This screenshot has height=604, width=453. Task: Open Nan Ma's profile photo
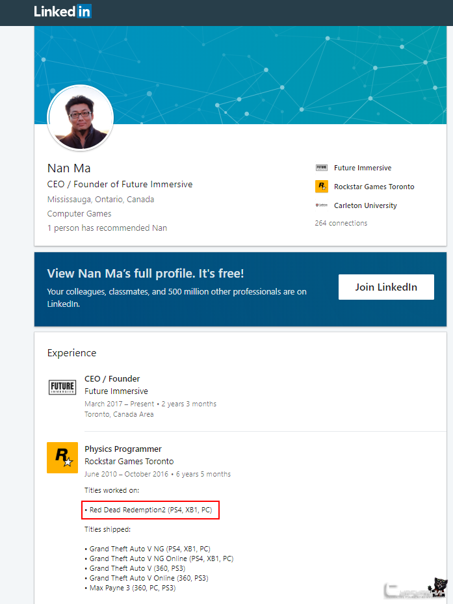coord(81,118)
